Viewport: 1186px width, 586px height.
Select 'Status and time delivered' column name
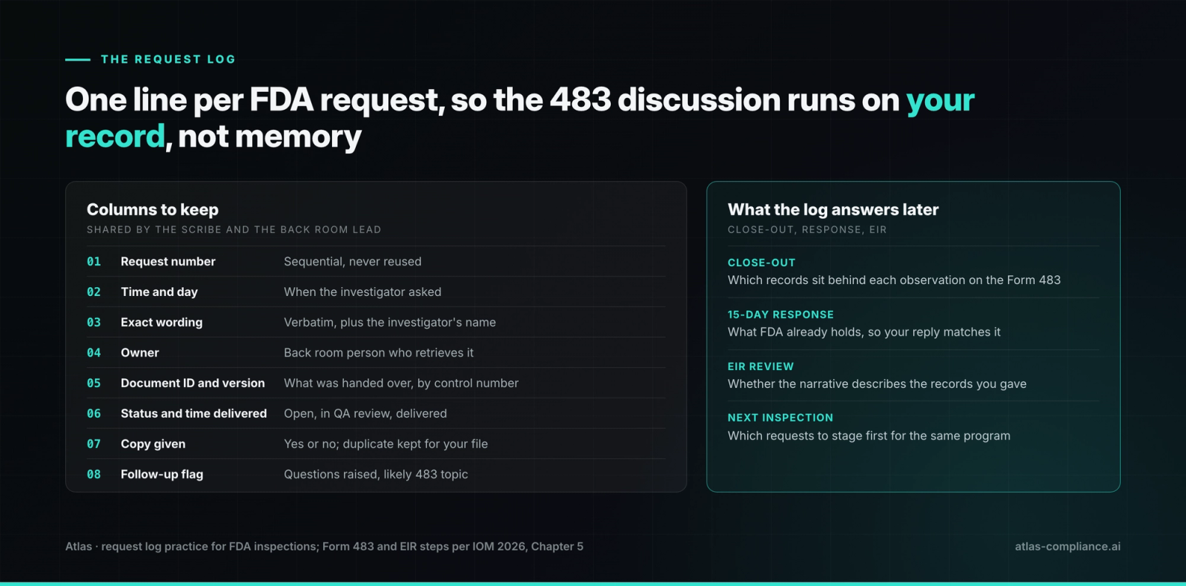coord(193,413)
